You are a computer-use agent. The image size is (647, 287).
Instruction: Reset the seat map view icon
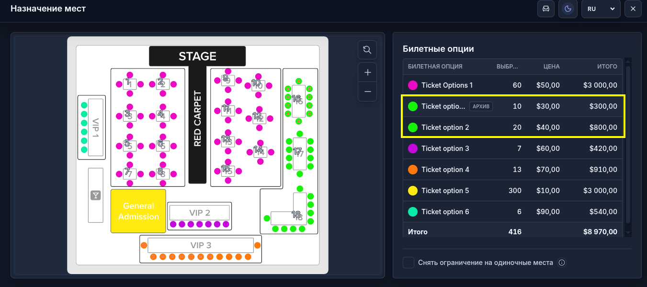point(367,50)
